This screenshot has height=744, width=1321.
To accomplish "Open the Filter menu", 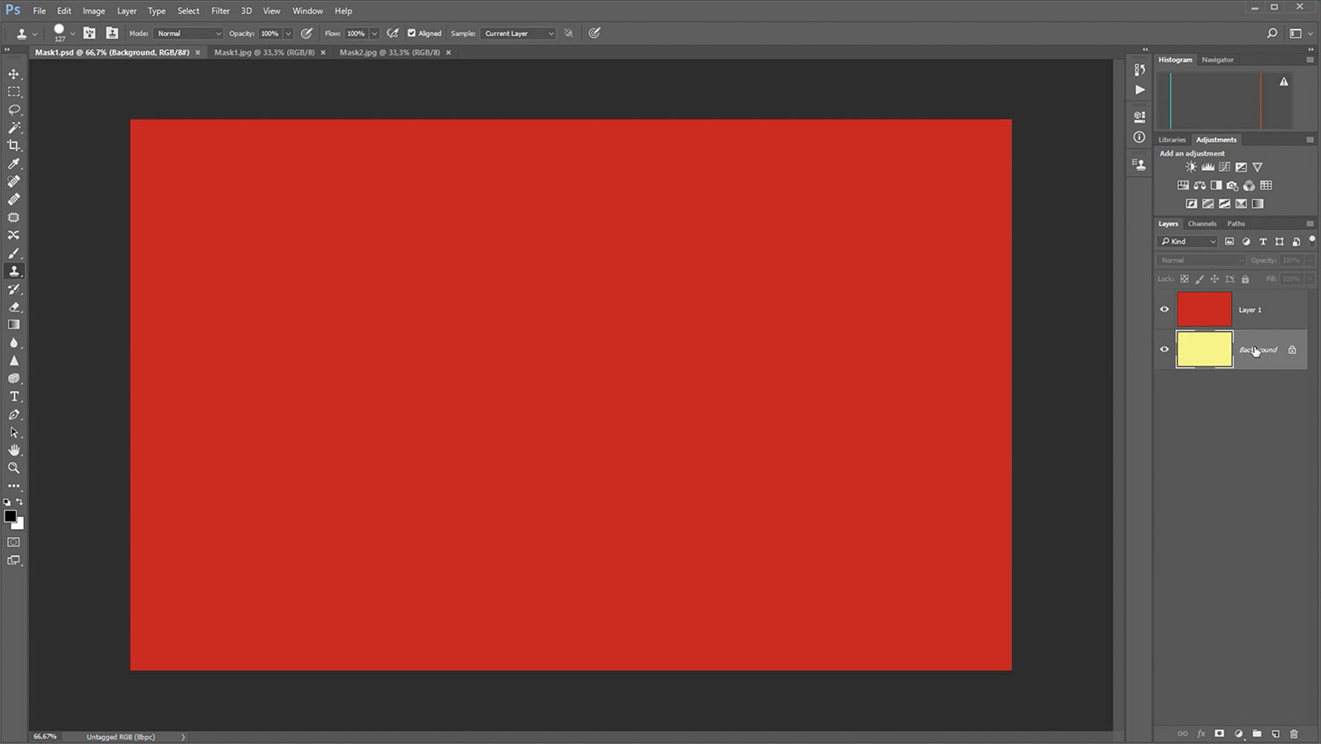I will [220, 11].
